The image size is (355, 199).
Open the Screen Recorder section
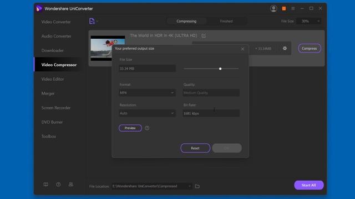(x=55, y=108)
